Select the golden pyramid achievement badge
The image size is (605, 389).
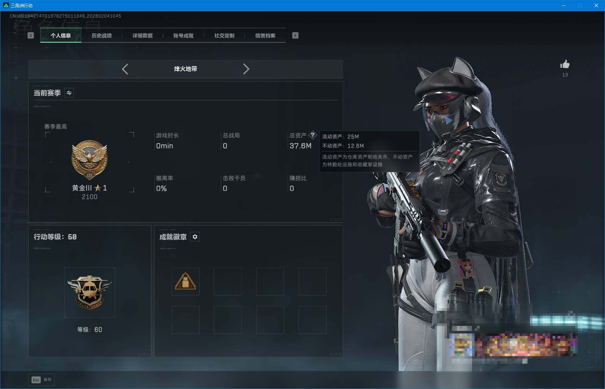click(x=185, y=281)
